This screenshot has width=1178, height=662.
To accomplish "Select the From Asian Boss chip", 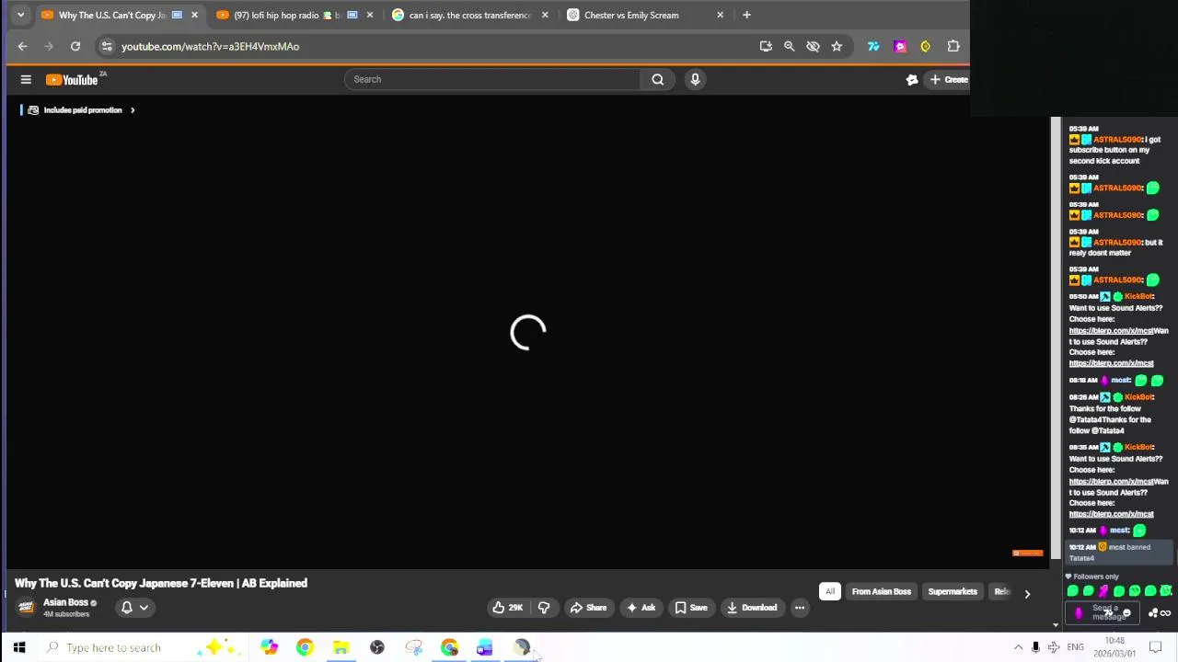I will (881, 592).
